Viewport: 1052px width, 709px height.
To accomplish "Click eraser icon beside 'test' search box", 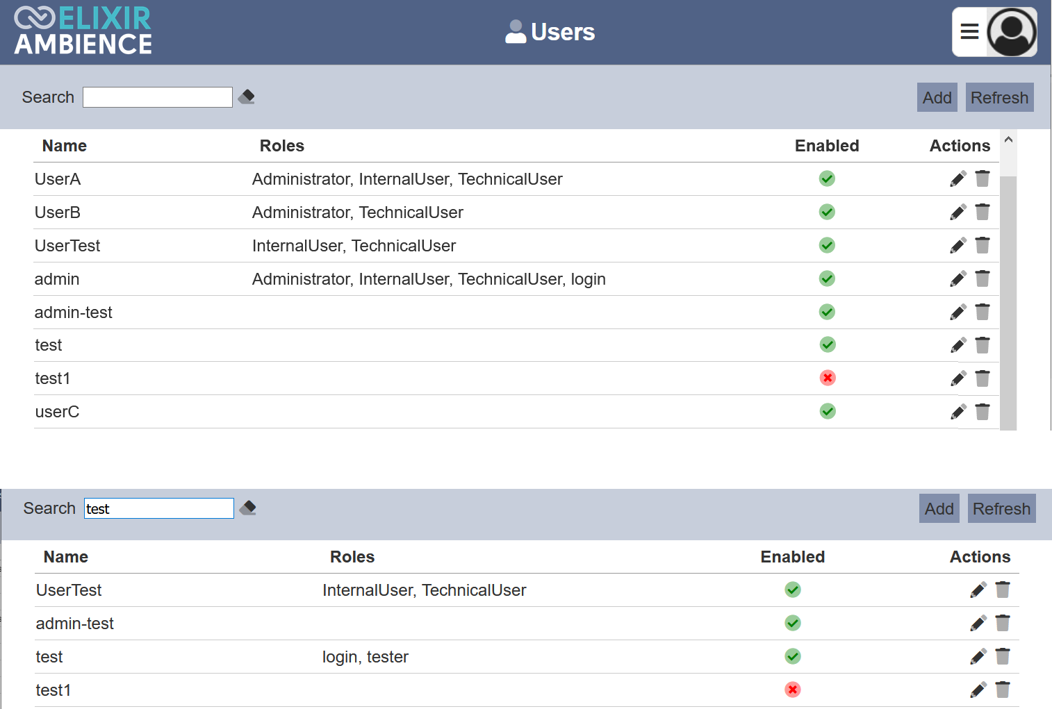I will point(248,508).
